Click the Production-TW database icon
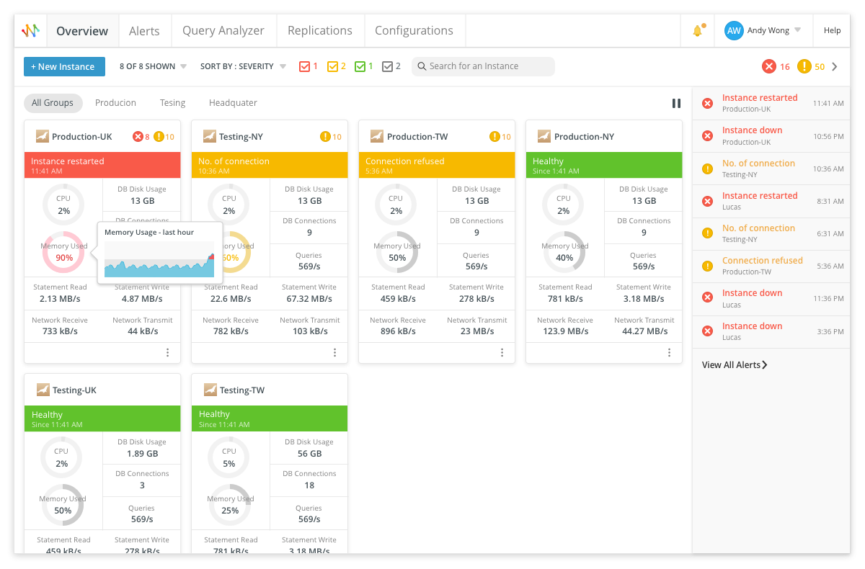865x569 pixels. 377,136
